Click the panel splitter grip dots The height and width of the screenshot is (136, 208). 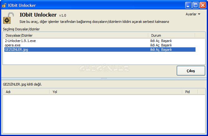pos(104,79)
